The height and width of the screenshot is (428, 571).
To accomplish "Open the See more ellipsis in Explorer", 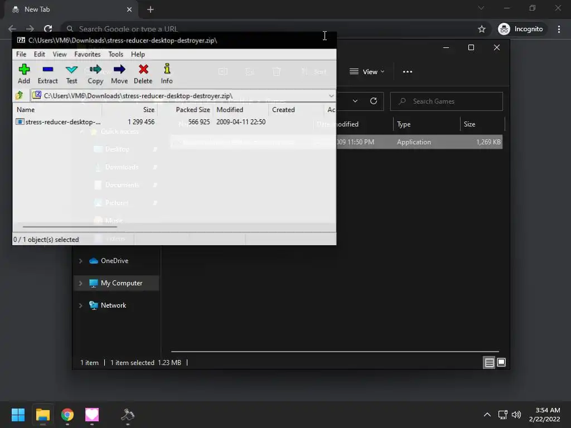I will 408,72.
